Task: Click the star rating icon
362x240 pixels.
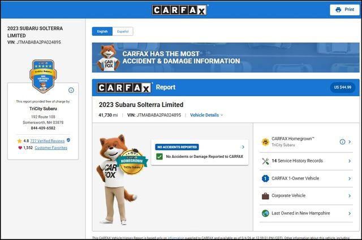Action: pyautogui.click(x=19, y=141)
